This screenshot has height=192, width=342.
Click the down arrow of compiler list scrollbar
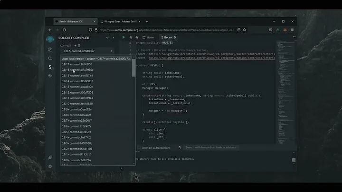tap(133, 163)
